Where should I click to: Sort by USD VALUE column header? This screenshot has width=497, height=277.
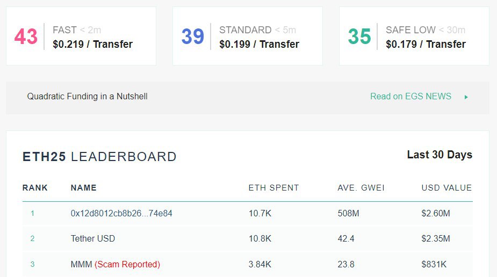[x=446, y=188]
